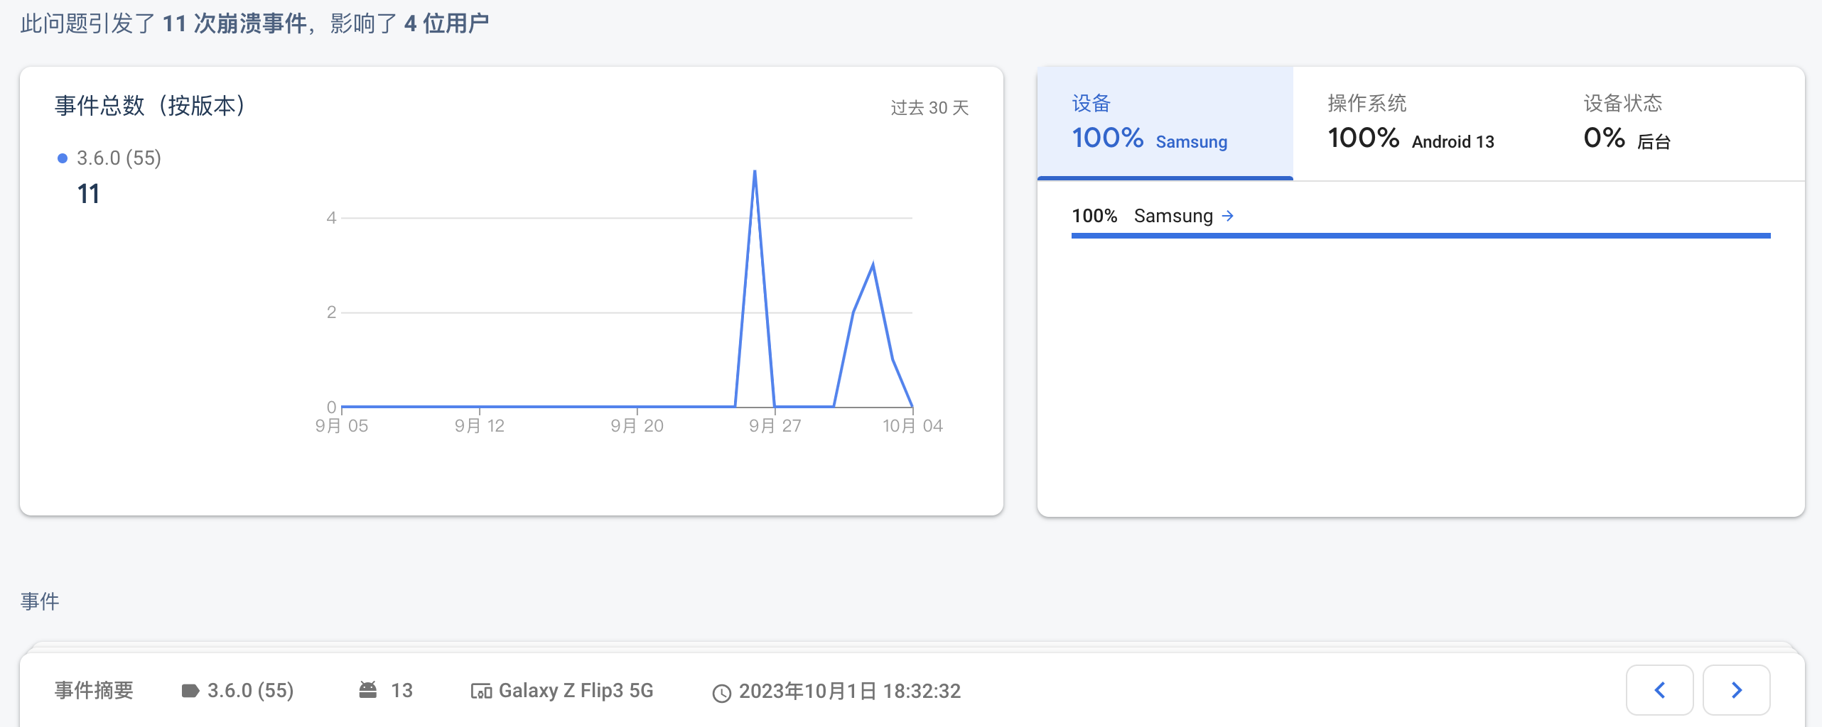Click the Samsung 100% progress bar
This screenshot has height=727, width=1822.
(x=1421, y=236)
